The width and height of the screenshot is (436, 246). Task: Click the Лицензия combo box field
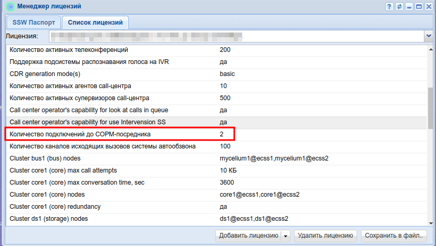[236, 36]
